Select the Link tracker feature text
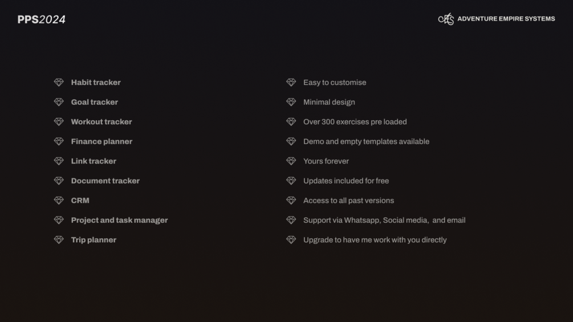This screenshot has height=322, width=573. (94, 161)
